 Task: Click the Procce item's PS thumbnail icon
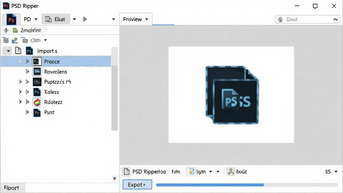pos(37,62)
